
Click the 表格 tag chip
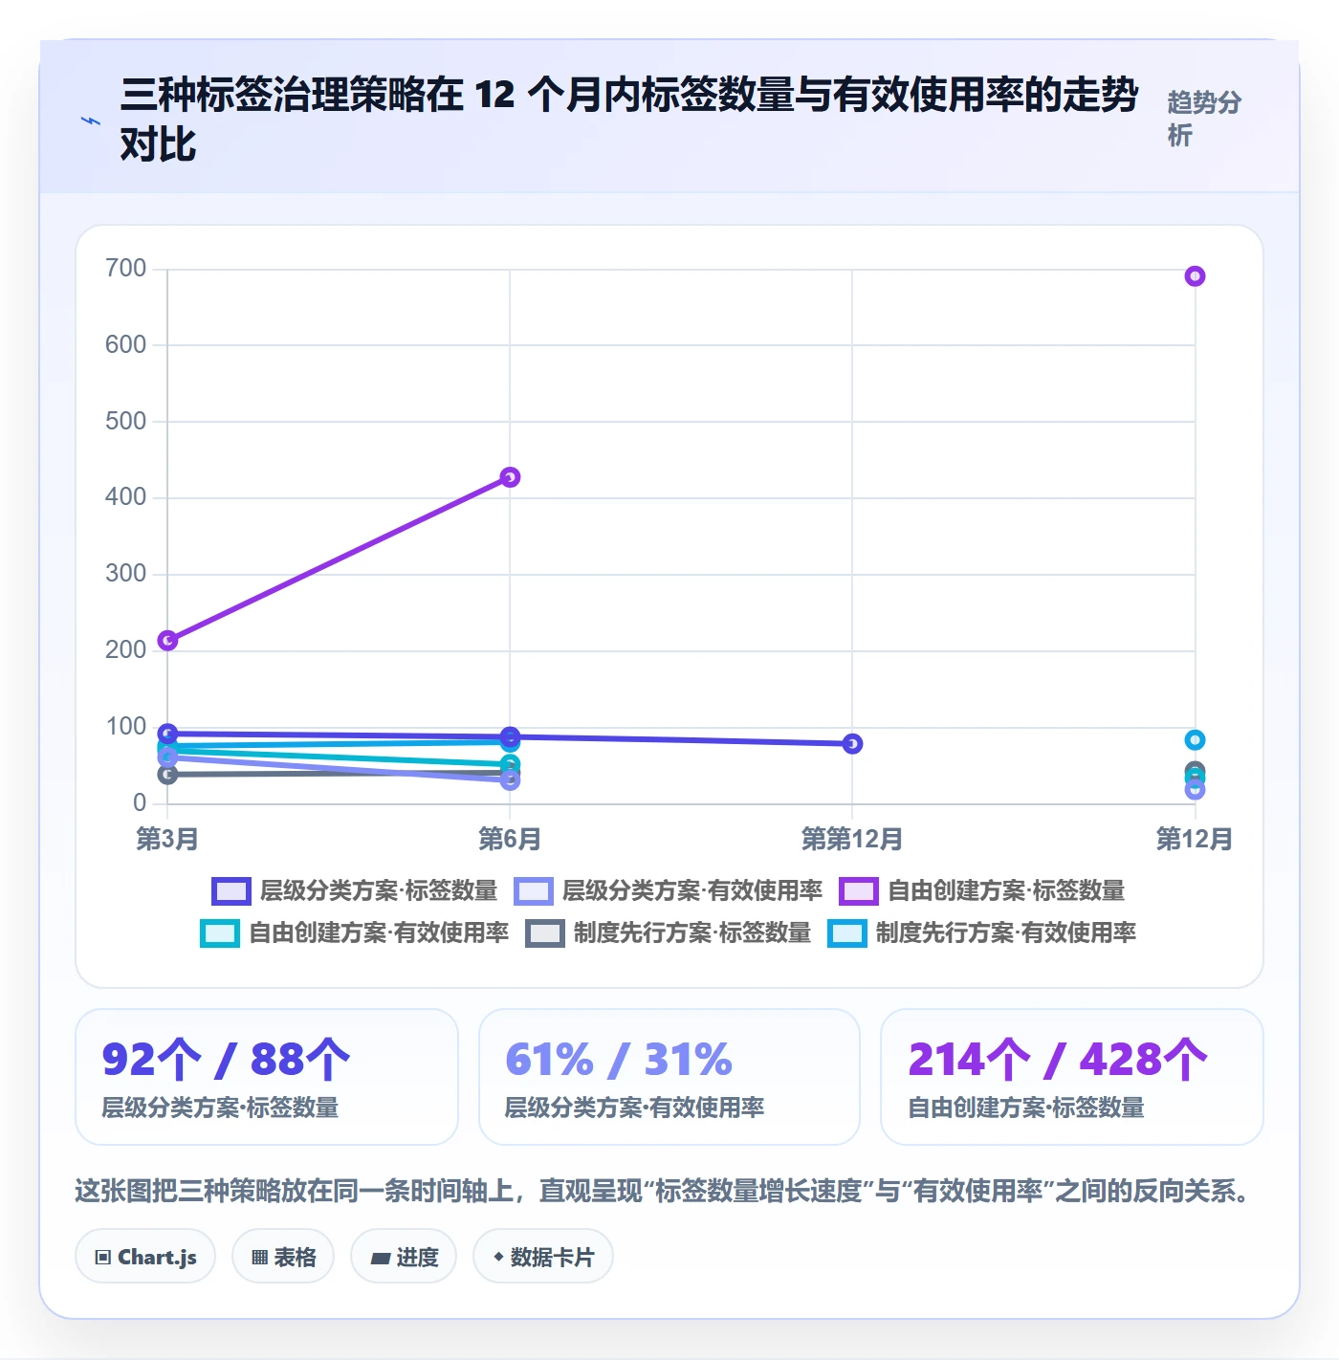pyautogui.click(x=283, y=1257)
